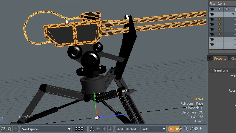The image size is (236, 133).
Task: Click the red ring locator near tripod joint
Action: click(x=116, y=95)
